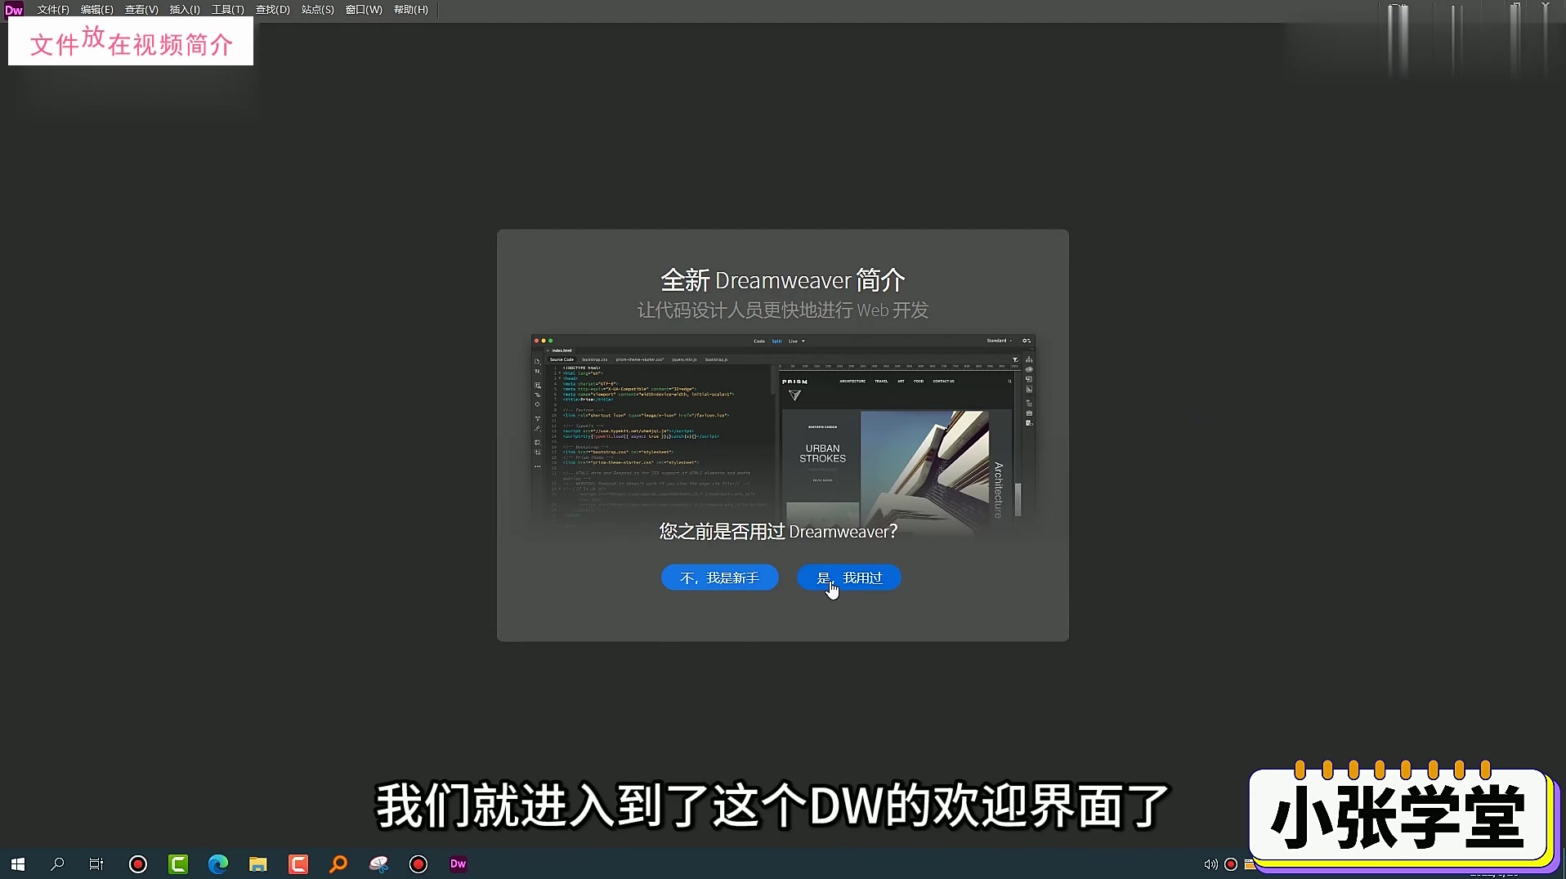Screen dimensions: 1566x879
Task: Open the 工具(T) menu
Action: coord(228,10)
